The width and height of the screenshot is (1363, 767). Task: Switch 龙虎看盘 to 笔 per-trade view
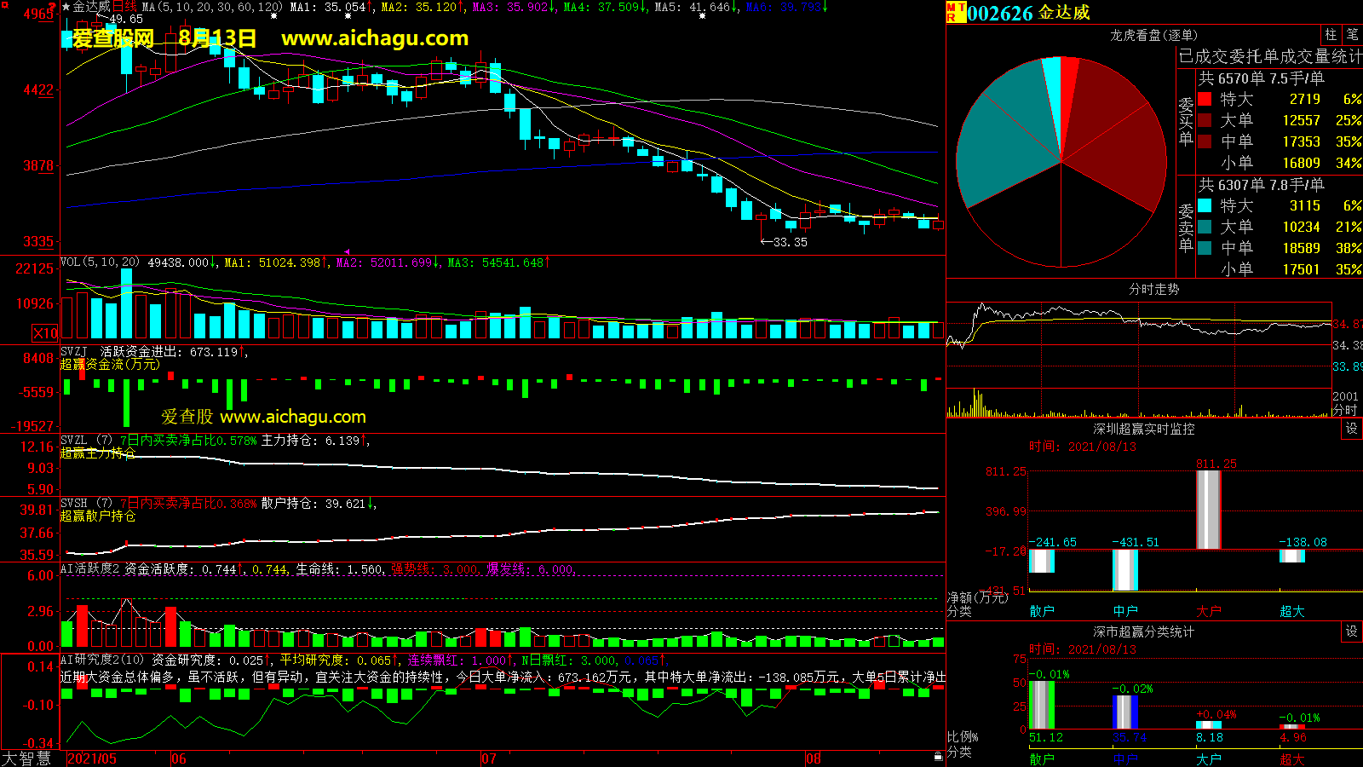[1352, 34]
